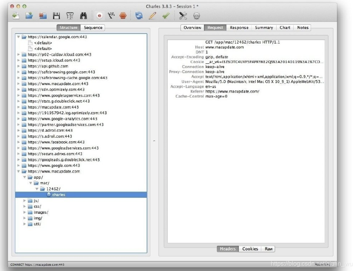Select the second <default> entry
Screen dimensions: 356x271
click(81, 48)
